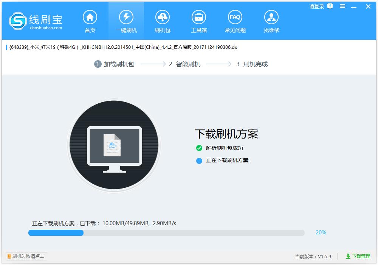Image resolution: width=378 pixels, height=265 pixels.
Task: Click the blue 正在下载刷机方案 status indicator
Action: (199, 160)
